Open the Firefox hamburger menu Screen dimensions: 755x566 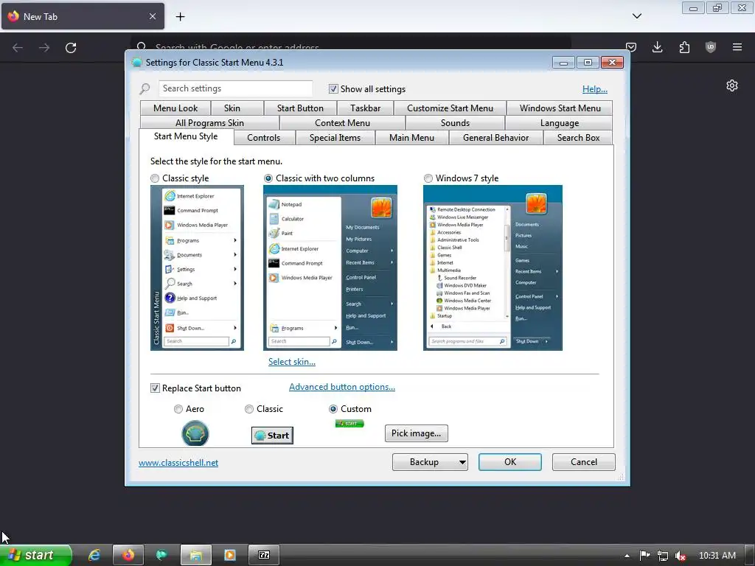pyautogui.click(x=737, y=47)
